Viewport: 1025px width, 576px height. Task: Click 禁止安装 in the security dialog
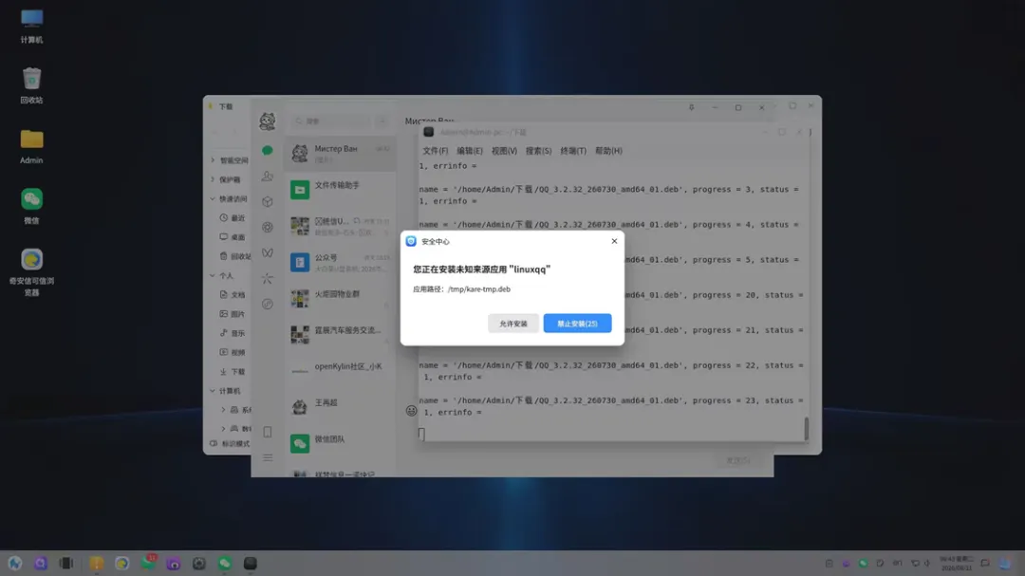pos(577,323)
